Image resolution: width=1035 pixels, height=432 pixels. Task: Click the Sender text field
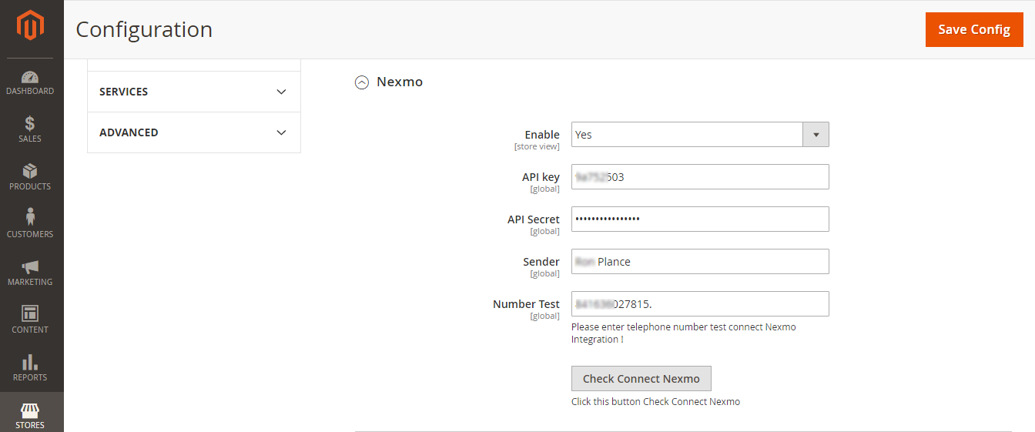(x=699, y=262)
